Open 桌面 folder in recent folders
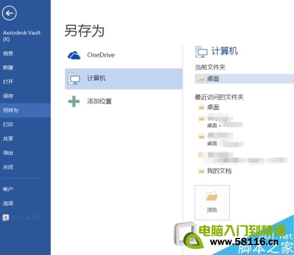 point(213,107)
